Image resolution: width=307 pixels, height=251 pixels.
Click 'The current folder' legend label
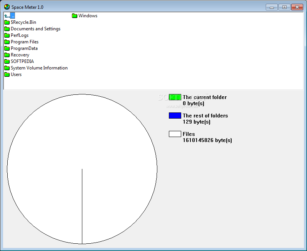pos(205,97)
